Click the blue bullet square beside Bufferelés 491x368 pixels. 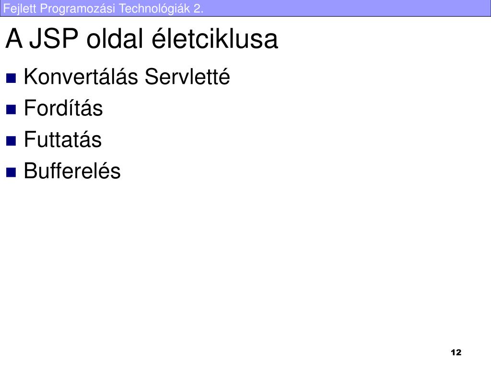click(11, 172)
